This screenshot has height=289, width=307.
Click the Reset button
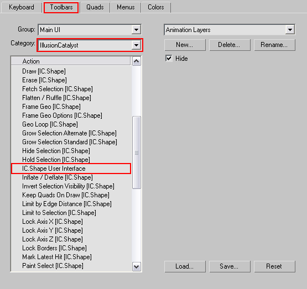point(274,266)
